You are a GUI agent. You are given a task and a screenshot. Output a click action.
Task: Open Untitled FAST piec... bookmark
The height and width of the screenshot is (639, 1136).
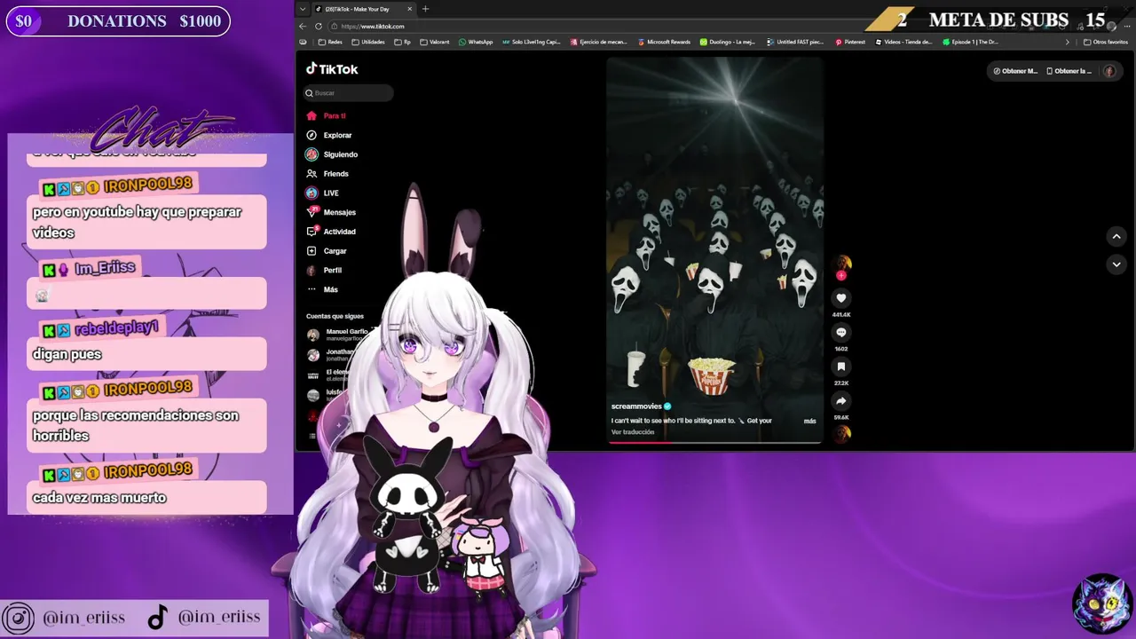point(796,42)
